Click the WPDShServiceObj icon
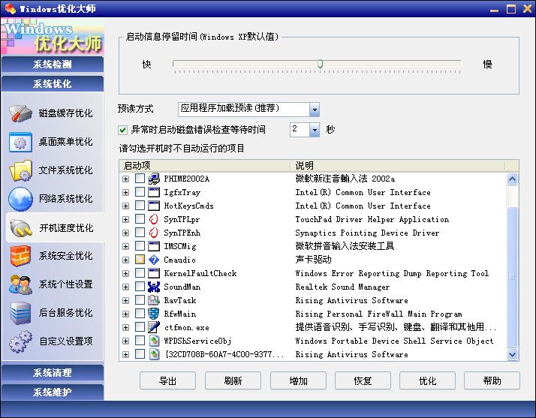 154,341
